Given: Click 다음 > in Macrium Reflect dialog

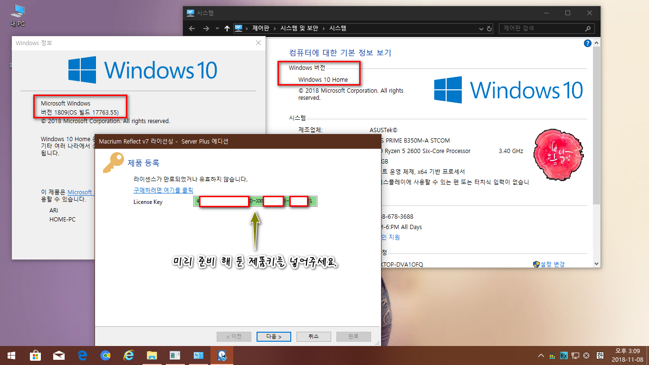Looking at the screenshot, I should point(274,336).
